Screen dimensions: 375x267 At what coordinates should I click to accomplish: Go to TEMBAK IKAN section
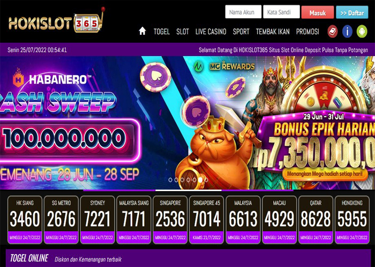pyautogui.click(x=273, y=32)
